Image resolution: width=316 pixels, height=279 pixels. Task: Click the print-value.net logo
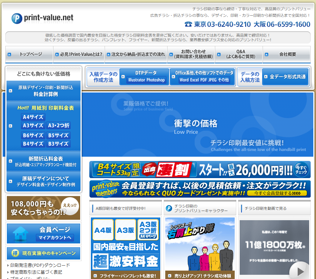(42, 18)
